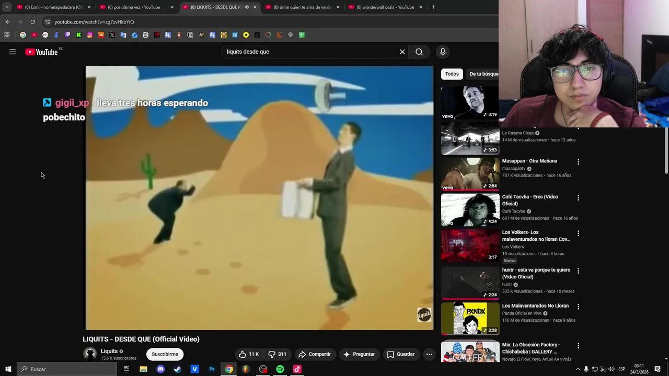
Task: Open the tab search dropdown arrow
Action: (x=7, y=7)
